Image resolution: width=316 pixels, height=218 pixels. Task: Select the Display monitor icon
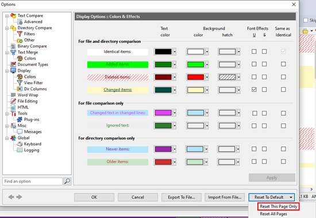coord(13,71)
